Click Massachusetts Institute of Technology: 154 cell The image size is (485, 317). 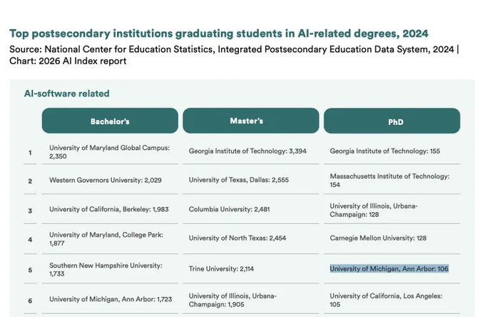[389, 180]
